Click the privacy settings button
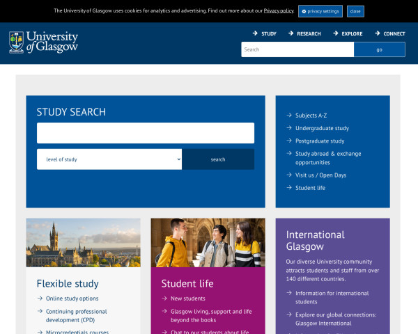The height and width of the screenshot is (334, 418). click(320, 11)
